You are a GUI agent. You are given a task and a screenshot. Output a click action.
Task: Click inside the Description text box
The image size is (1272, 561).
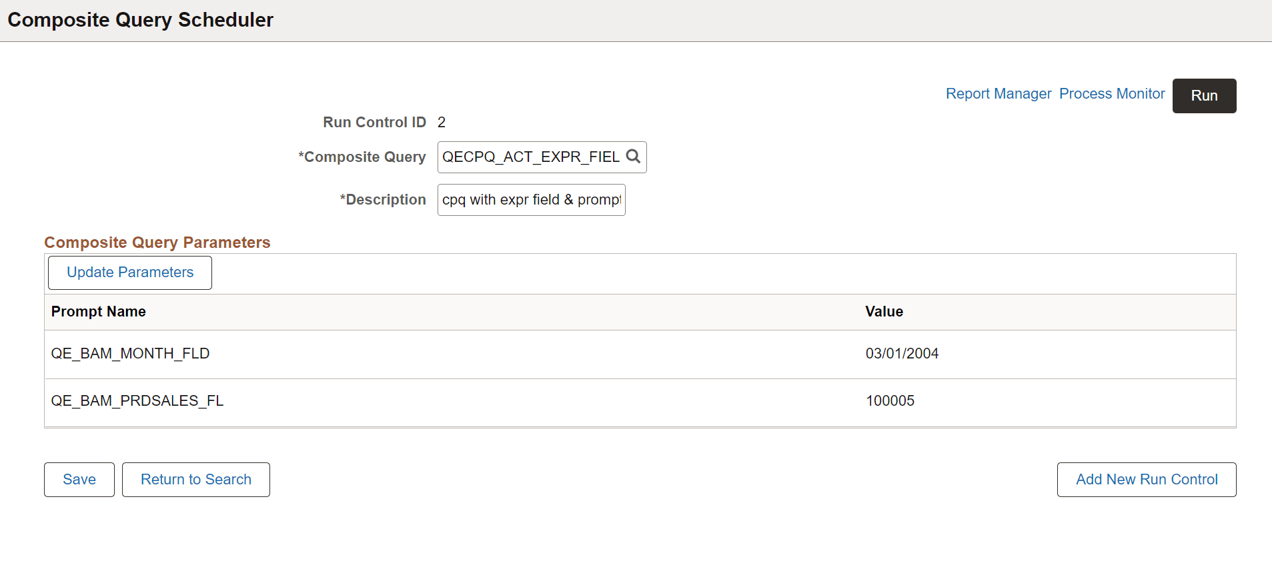[x=530, y=200]
